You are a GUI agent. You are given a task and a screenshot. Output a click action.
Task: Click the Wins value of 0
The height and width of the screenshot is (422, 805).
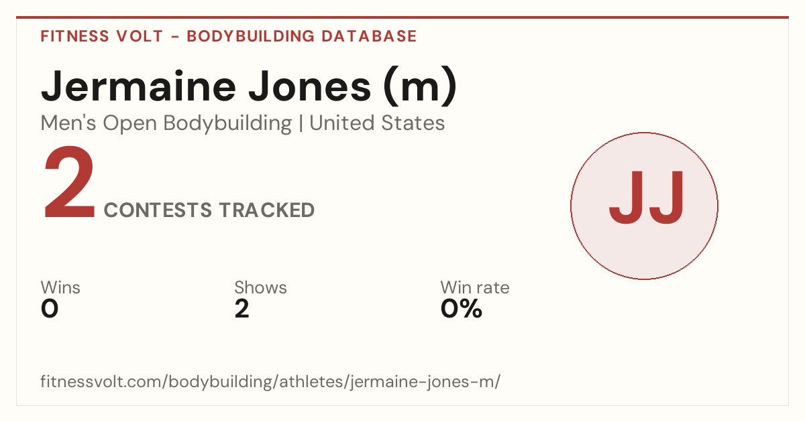tap(50, 309)
